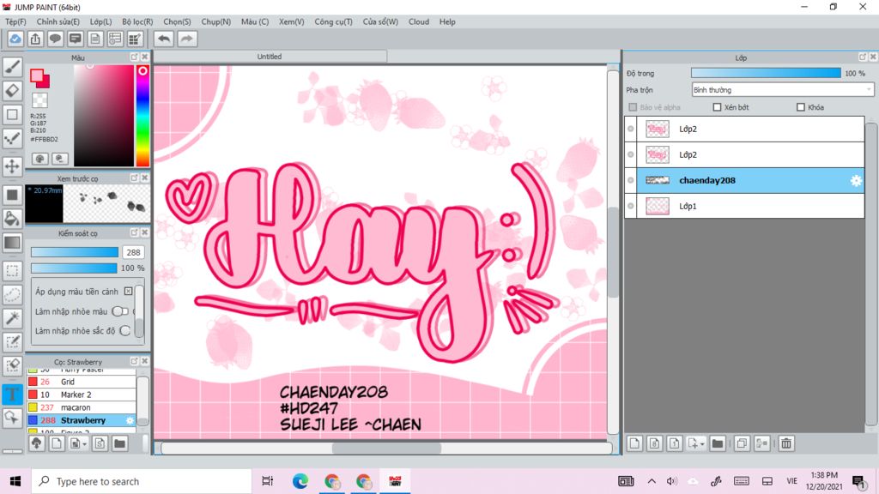Add a layer folder in Lớp panel
This screenshot has width=879, height=494.
coord(718,443)
